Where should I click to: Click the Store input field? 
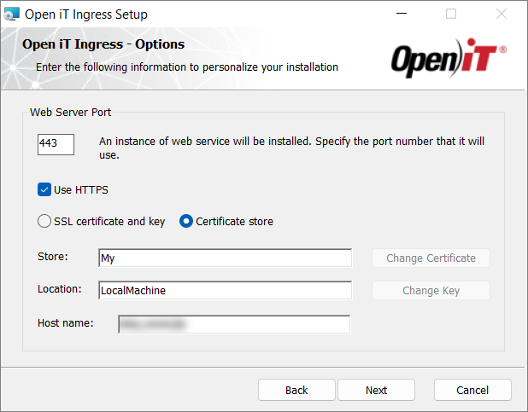point(226,258)
